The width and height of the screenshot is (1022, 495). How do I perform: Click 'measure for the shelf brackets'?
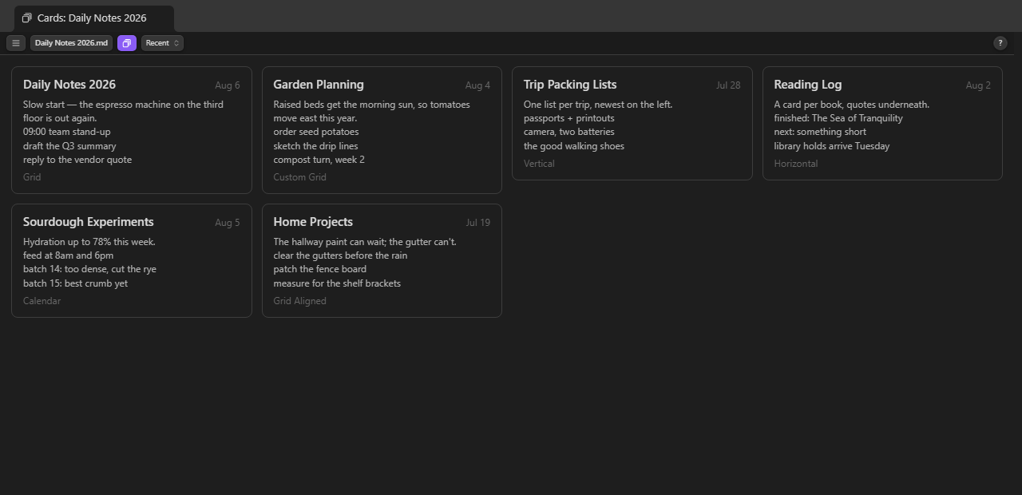coord(337,283)
